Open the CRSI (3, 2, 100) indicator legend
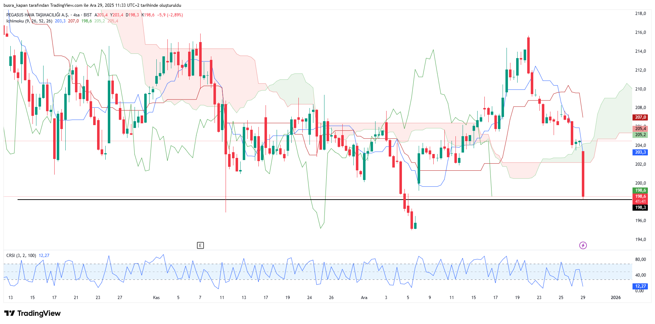655x324 pixels. pyautogui.click(x=21, y=256)
